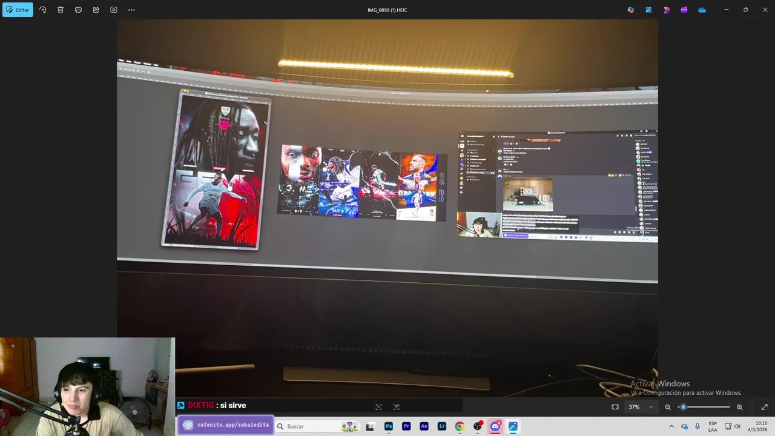775x436 pixels.
Task: Open Google Chrome from the taskbar
Action: click(x=460, y=426)
